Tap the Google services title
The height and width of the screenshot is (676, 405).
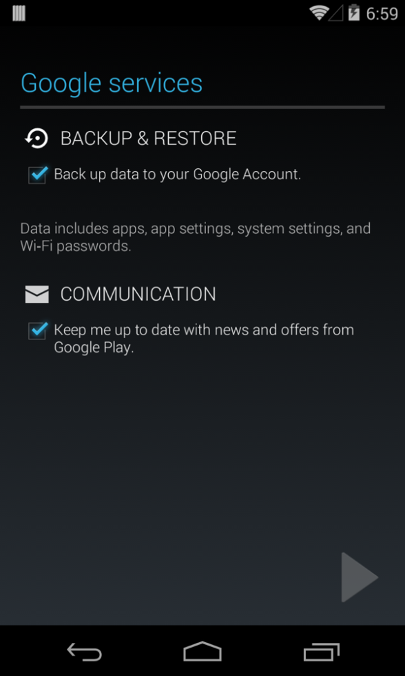(112, 83)
